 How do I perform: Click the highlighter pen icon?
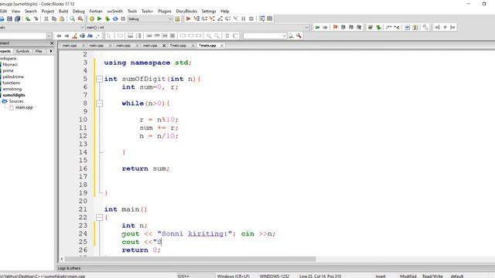click(x=74, y=36)
